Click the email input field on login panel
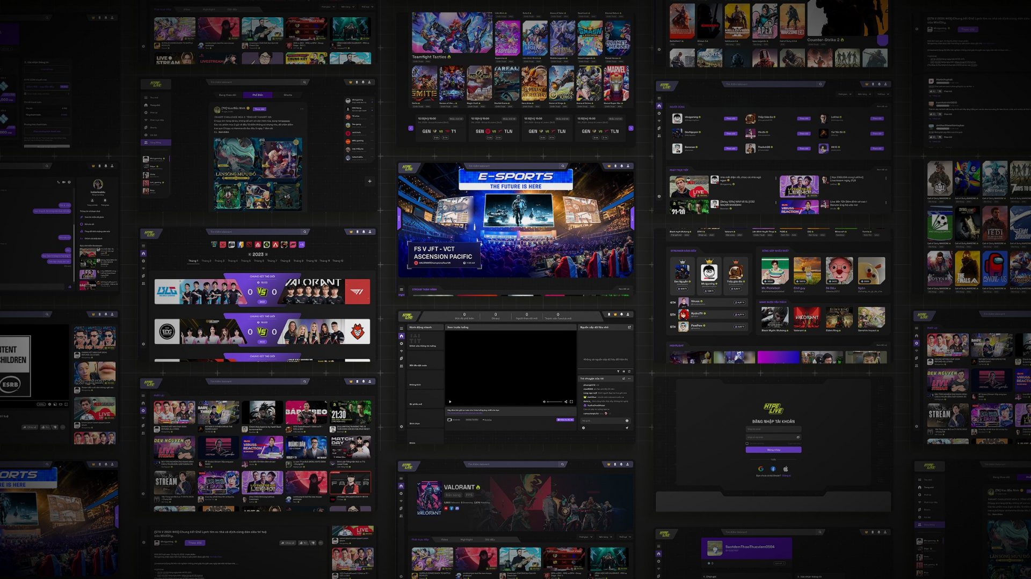Viewport: 1031px width, 579px height. coord(773,429)
